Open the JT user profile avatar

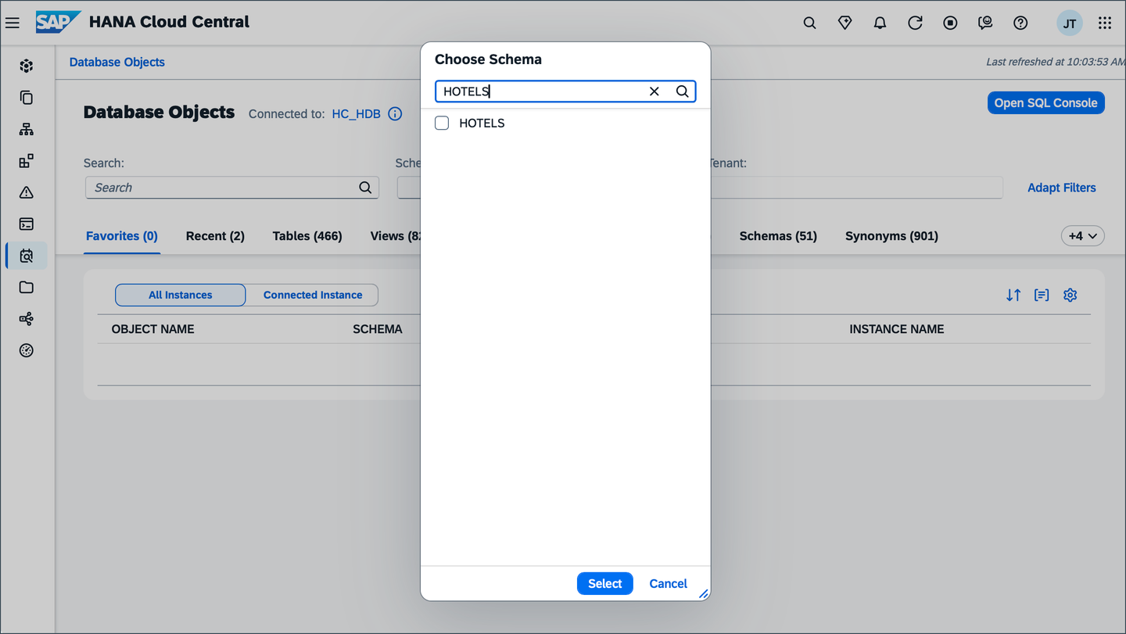1070,23
